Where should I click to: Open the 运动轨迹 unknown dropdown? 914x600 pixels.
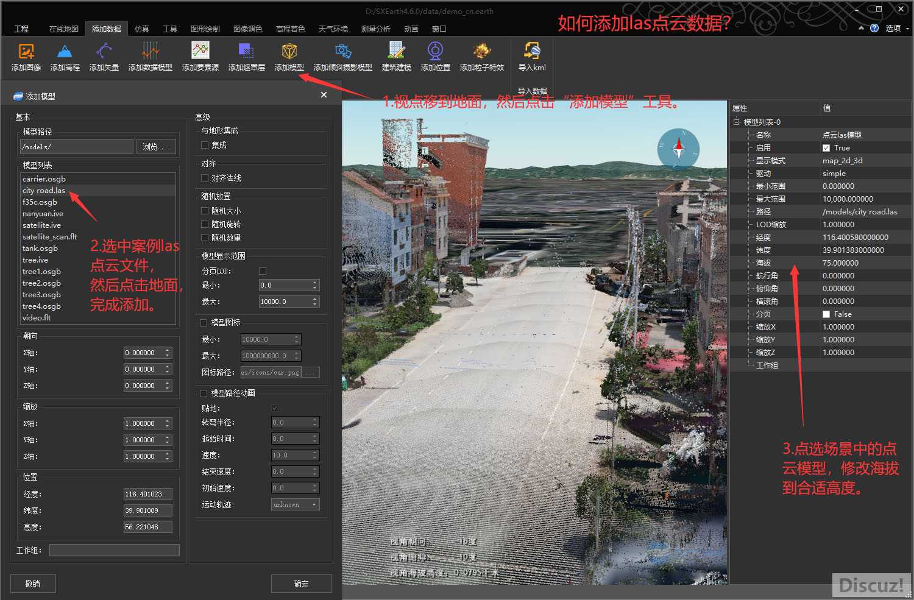point(296,504)
